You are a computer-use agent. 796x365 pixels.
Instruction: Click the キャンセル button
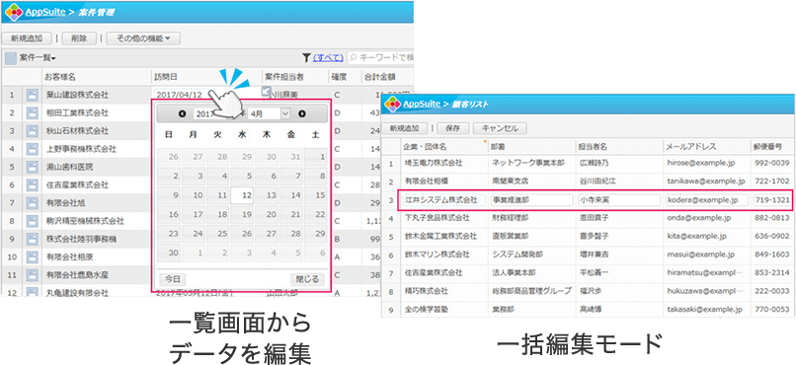pos(500,128)
